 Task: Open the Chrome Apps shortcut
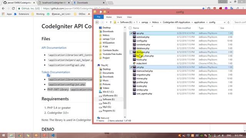tap(7, 14)
